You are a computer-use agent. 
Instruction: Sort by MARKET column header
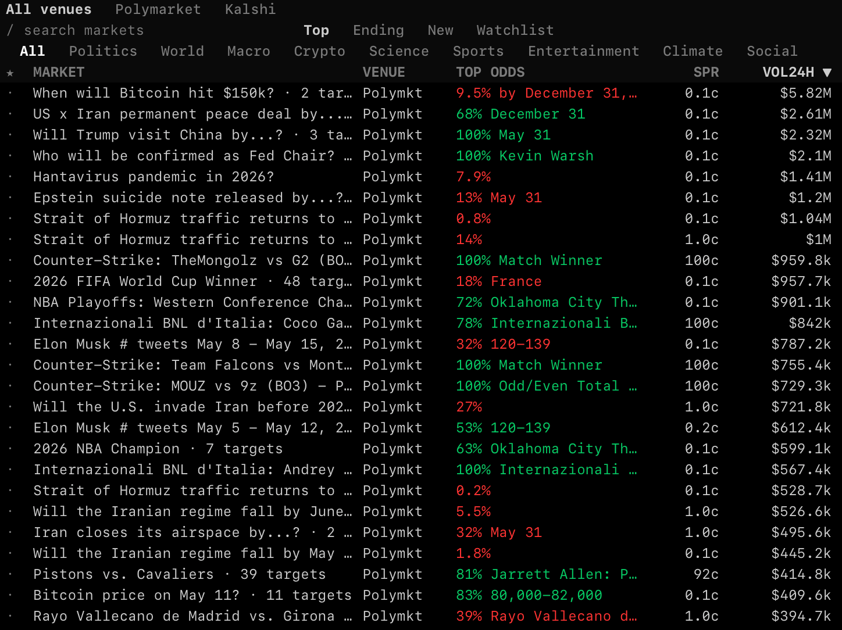[x=59, y=72]
